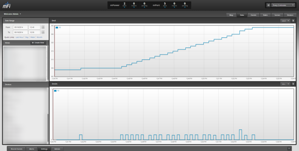Image resolution: width=299 pixels, height=151 pixels.
Task: Open the Every 2 minutes refresh dropdown
Action: coord(284,5)
